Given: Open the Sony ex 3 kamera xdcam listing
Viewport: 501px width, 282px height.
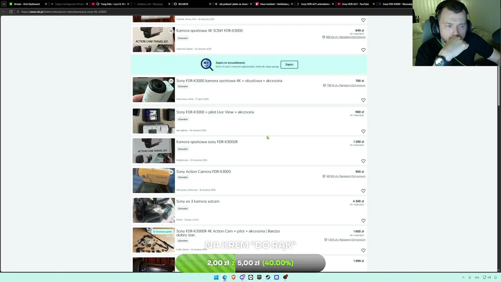Looking at the screenshot, I should (x=198, y=201).
